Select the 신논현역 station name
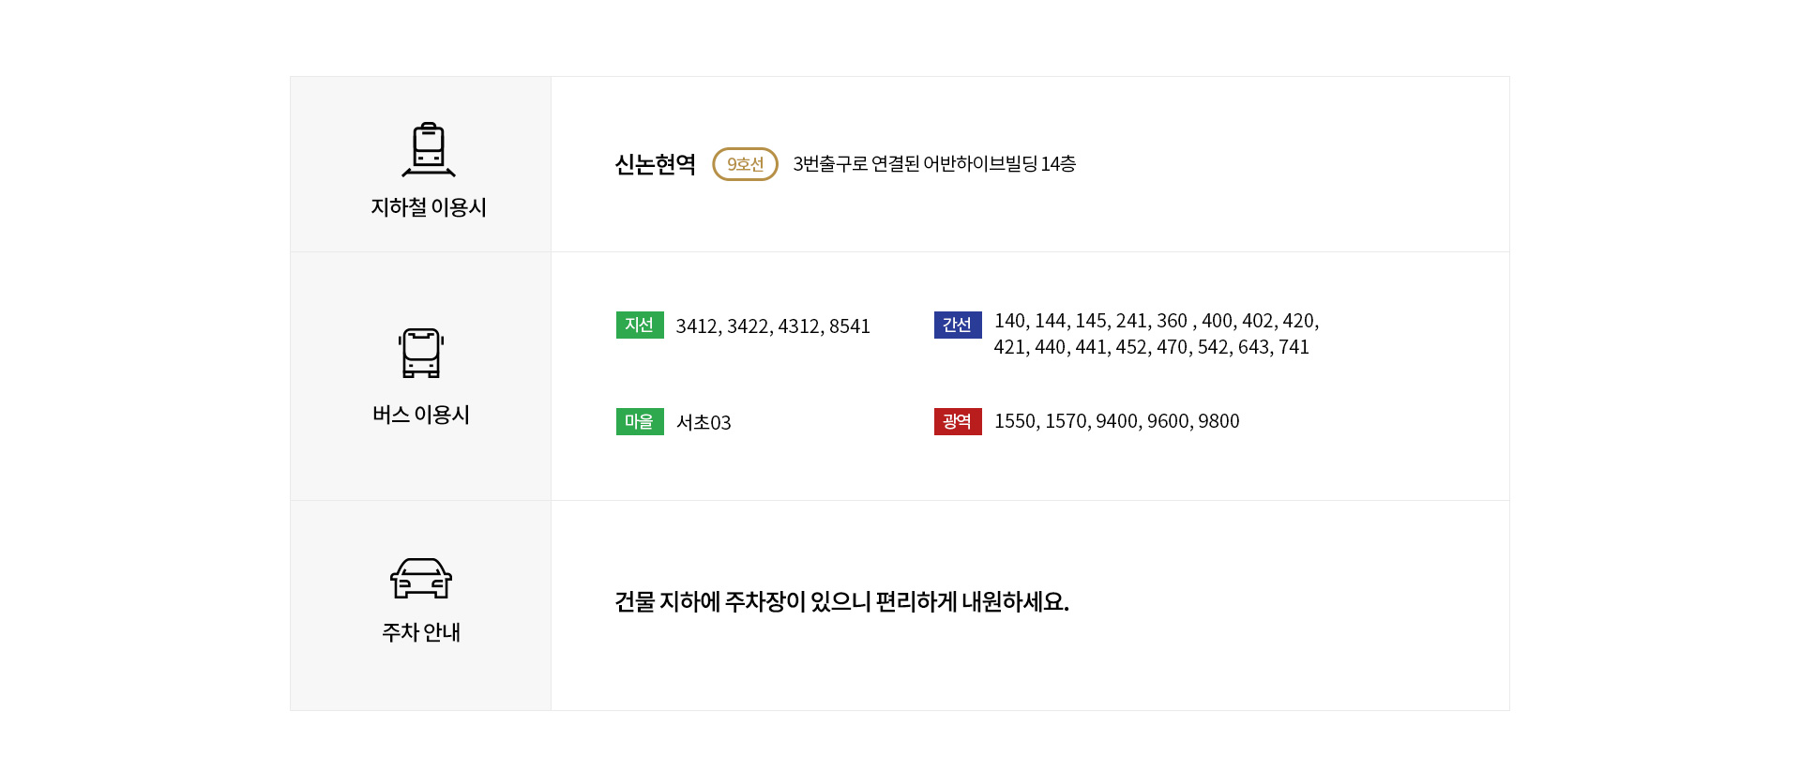Image resolution: width=1801 pixels, height=772 pixels. pos(656,164)
